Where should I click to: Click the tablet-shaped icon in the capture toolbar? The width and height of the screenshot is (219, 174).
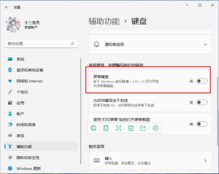pyautogui.click(x=106, y=128)
